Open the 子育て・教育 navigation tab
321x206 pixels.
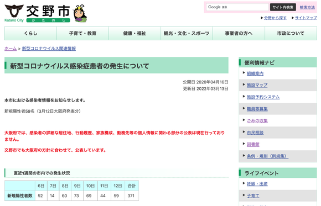(x=82, y=33)
